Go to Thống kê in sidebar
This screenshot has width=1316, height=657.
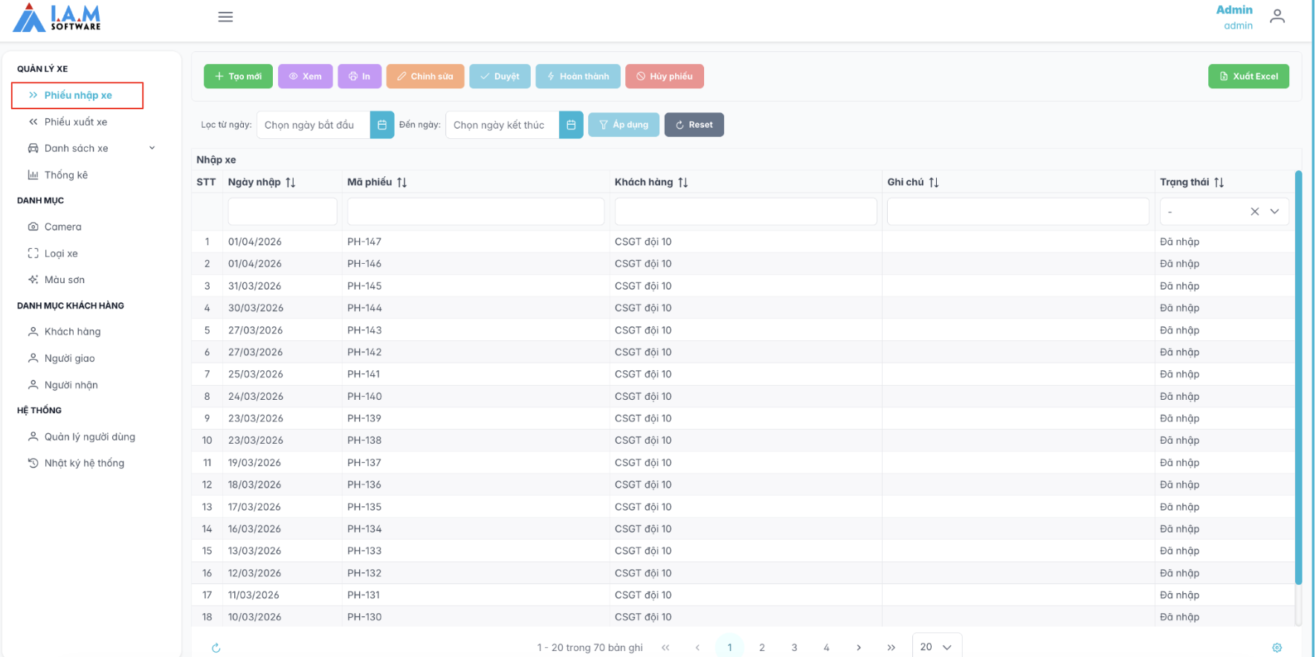tap(65, 175)
